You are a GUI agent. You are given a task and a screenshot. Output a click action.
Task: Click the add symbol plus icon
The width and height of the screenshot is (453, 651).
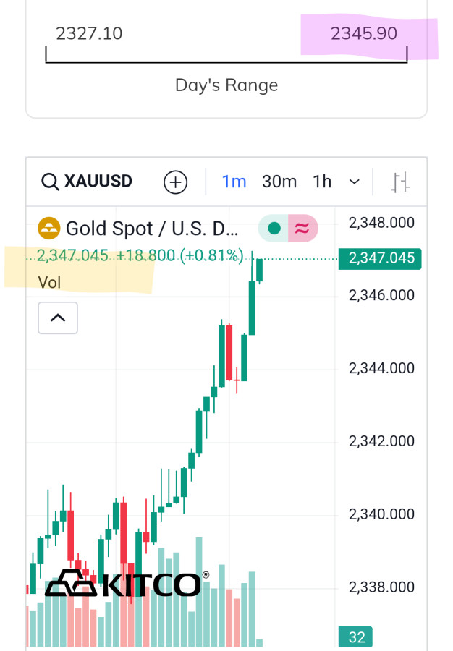pyautogui.click(x=175, y=182)
